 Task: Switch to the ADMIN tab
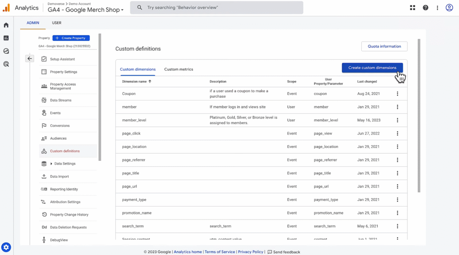click(33, 23)
